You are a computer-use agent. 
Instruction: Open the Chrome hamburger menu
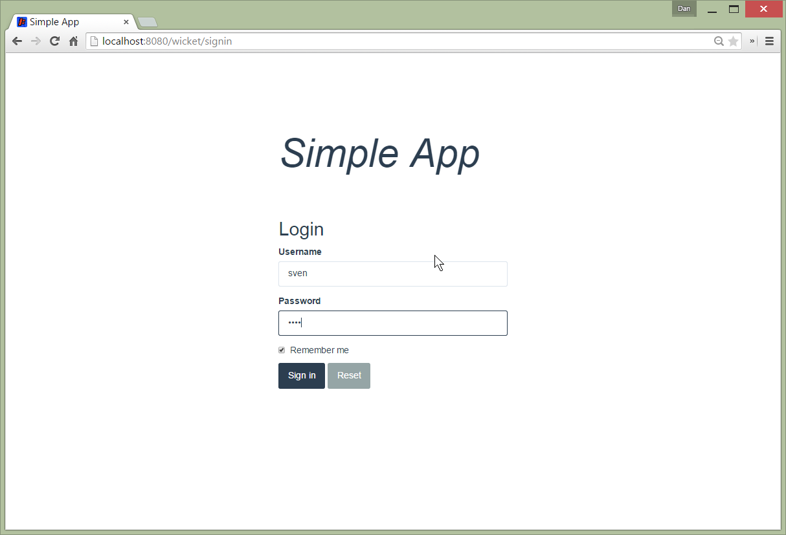click(769, 41)
